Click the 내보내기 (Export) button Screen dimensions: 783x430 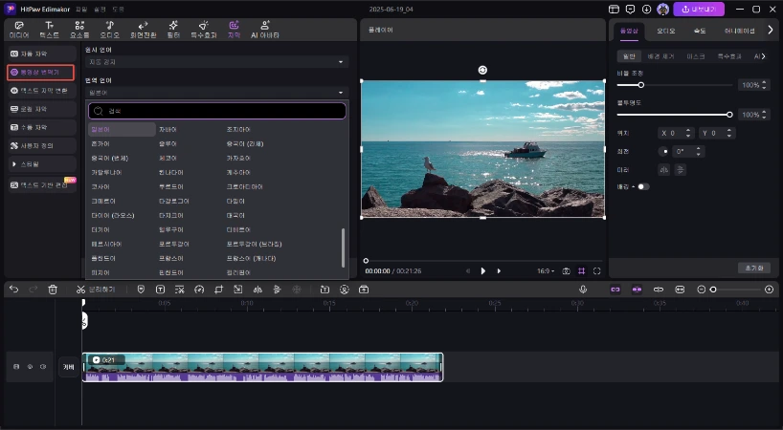[x=699, y=9]
